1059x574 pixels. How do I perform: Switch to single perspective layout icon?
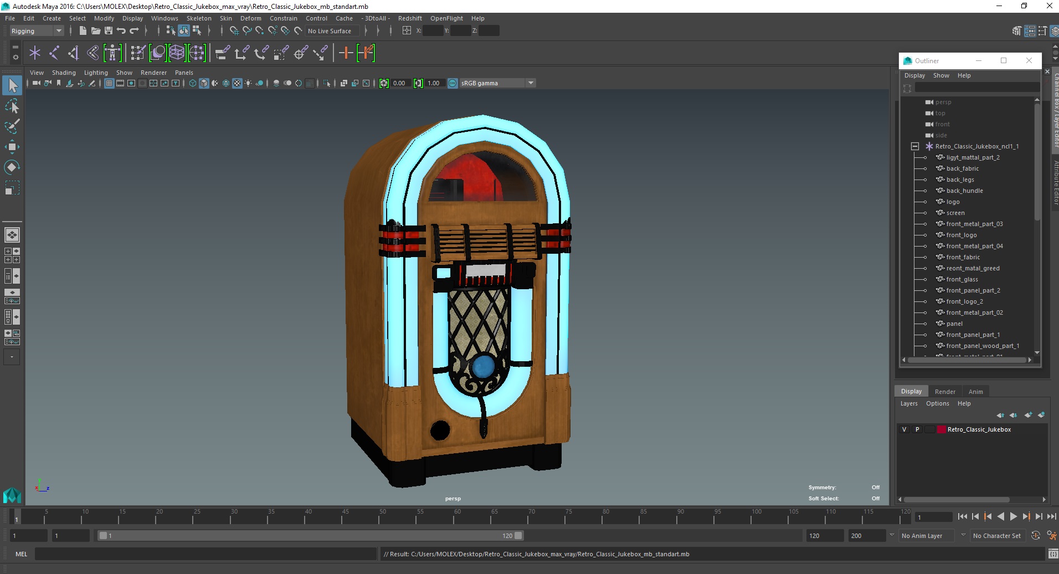tap(12, 235)
